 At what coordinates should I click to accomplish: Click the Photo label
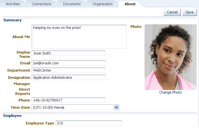[136, 27]
